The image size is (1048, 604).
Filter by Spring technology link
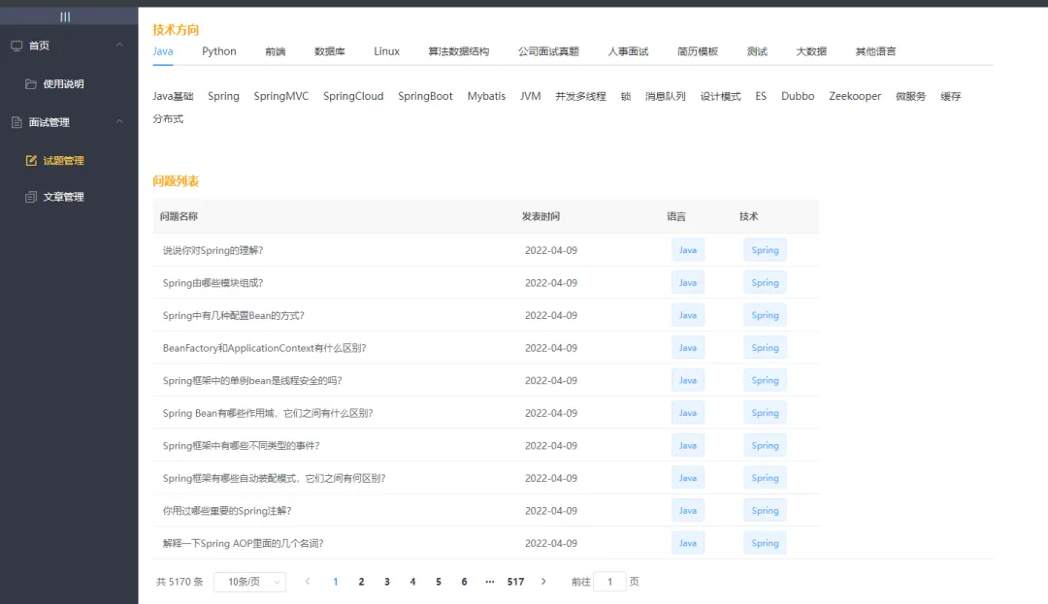point(223,96)
